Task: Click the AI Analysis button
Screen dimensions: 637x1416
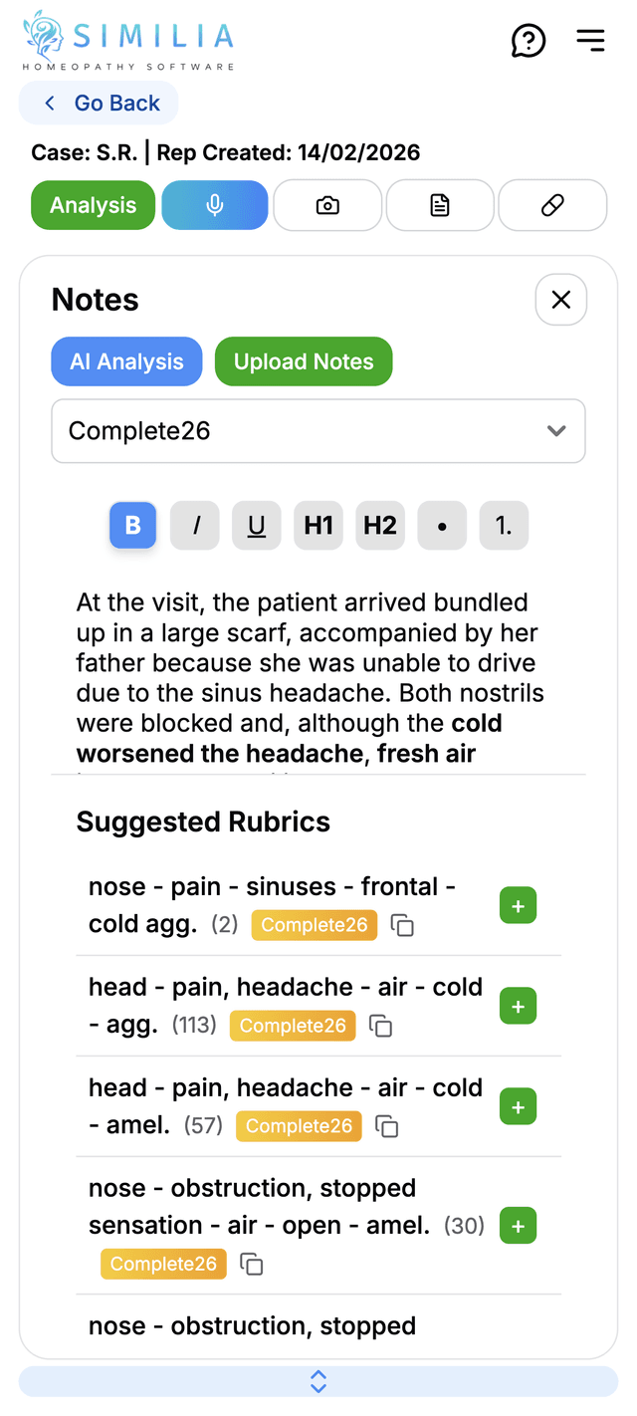Action: coord(126,361)
